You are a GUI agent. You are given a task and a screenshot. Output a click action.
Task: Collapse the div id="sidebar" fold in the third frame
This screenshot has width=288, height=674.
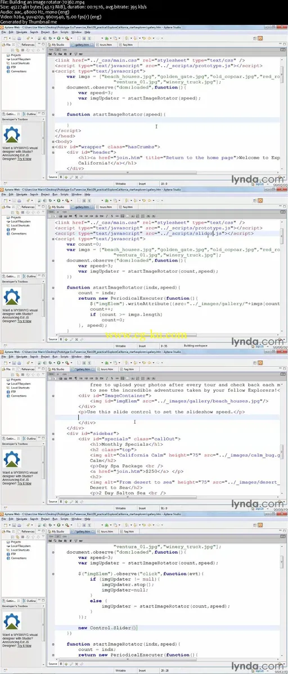click(x=53, y=434)
